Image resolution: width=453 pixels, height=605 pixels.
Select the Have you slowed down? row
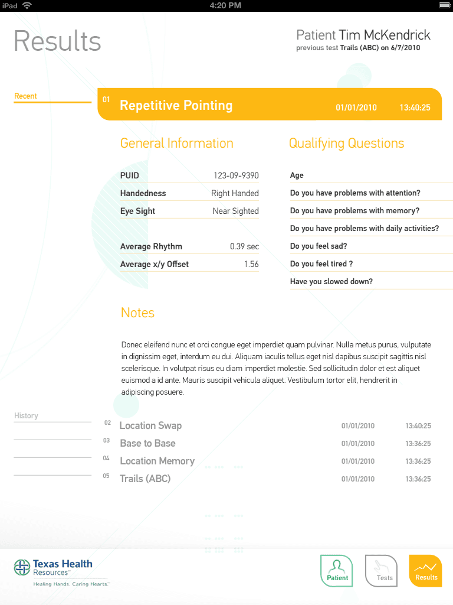[372, 282]
